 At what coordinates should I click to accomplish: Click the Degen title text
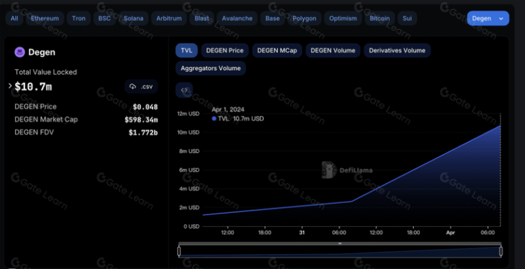pos(42,52)
